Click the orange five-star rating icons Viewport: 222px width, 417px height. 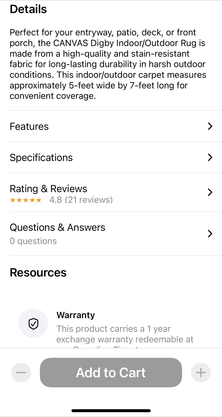point(26,200)
